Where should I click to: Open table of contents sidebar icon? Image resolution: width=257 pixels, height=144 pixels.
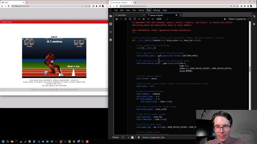click(111, 32)
